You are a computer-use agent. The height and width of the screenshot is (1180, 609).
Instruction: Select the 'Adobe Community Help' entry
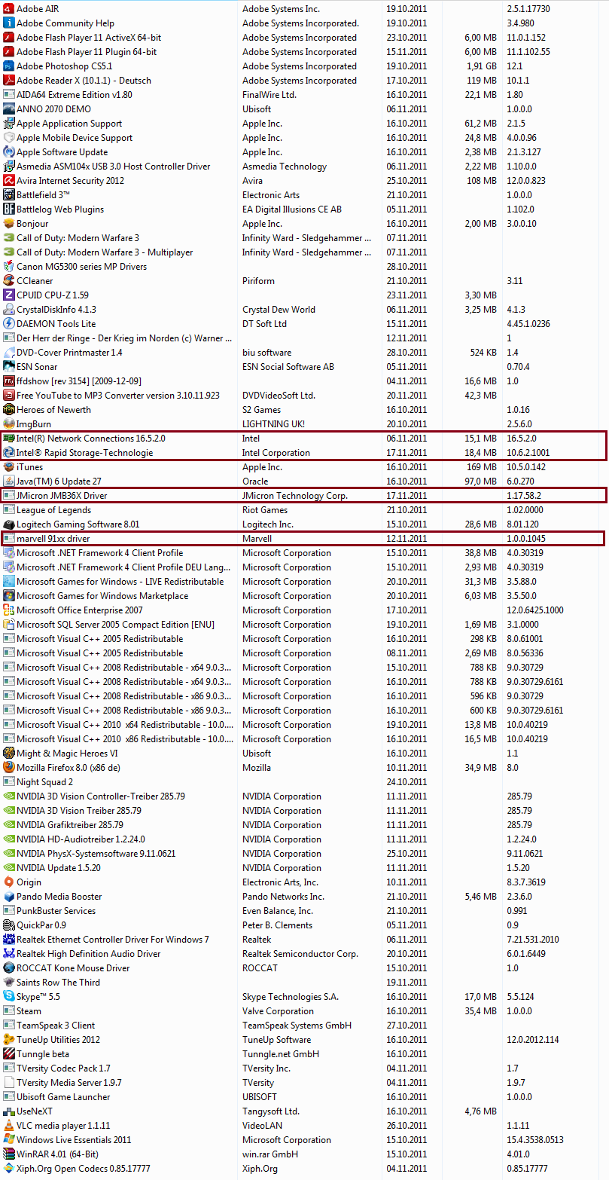pyautogui.click(x=65, y=23)
